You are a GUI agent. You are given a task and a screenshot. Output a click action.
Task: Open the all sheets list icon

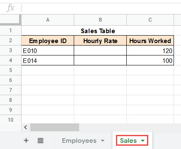[x=41, y=141]
